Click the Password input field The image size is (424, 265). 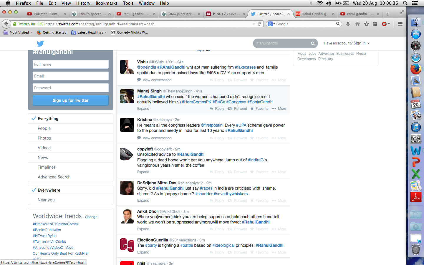point(71,88)
